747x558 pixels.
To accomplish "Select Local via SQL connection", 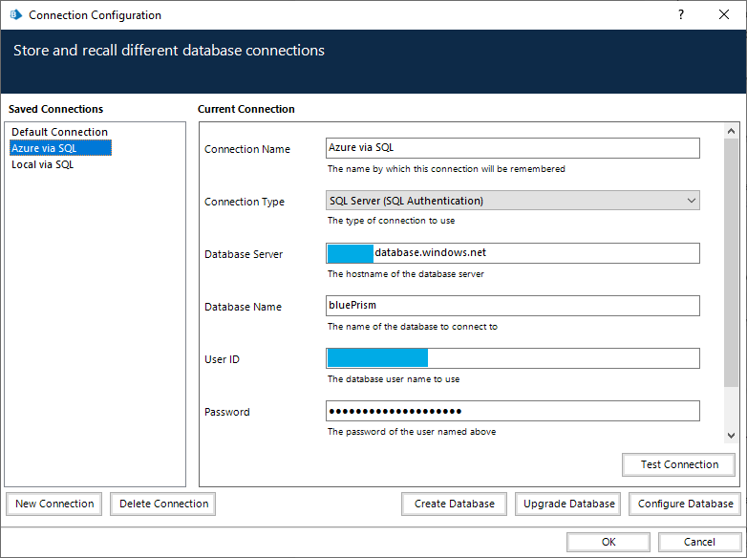I will (42, 164).
